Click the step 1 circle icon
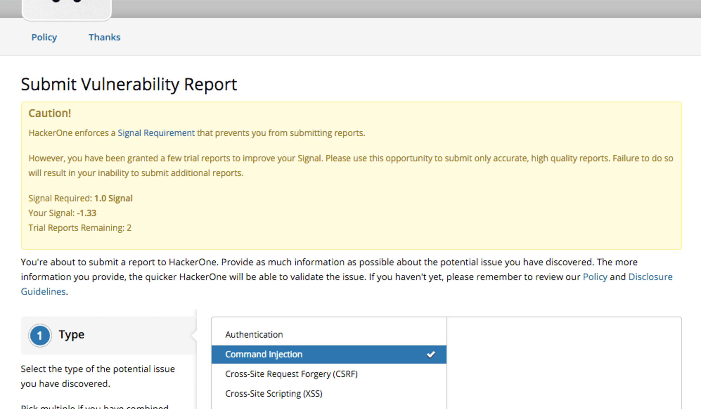 pyautogui.click(x=40, y=335)
